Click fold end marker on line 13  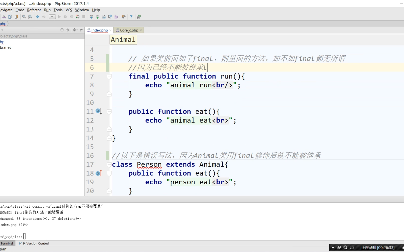click(109, 129)
